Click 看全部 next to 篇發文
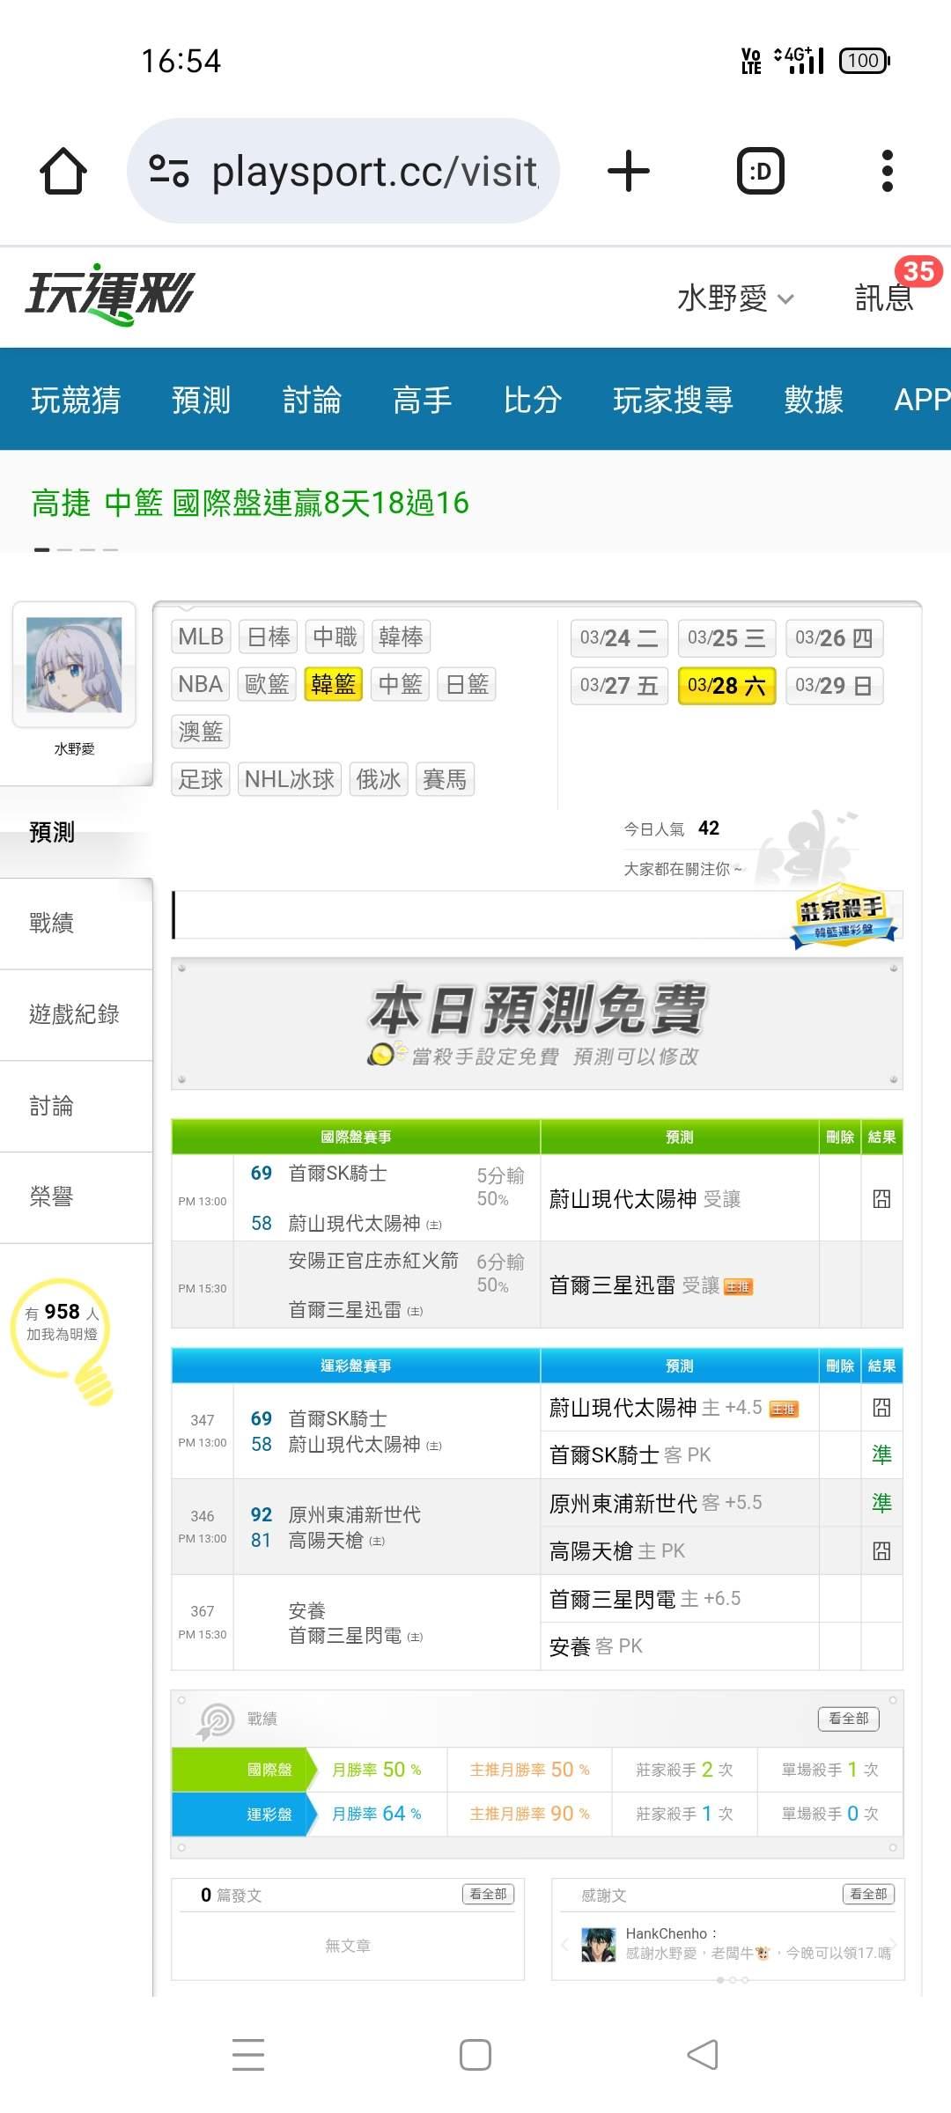Viewport: 951px width, 2113px height. pos(488,1894)
